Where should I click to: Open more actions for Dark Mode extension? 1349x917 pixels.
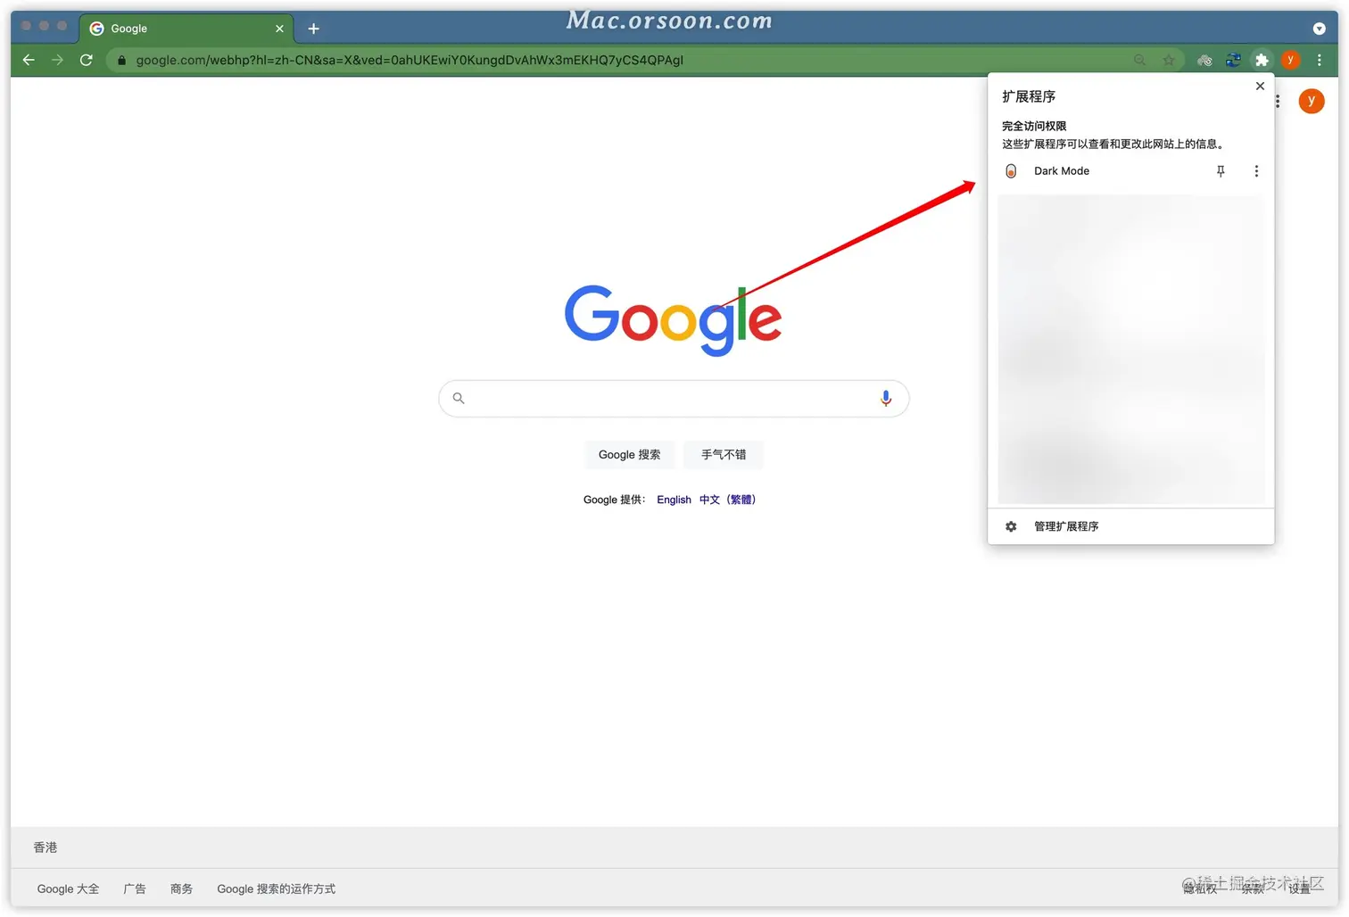[1256, 171]
